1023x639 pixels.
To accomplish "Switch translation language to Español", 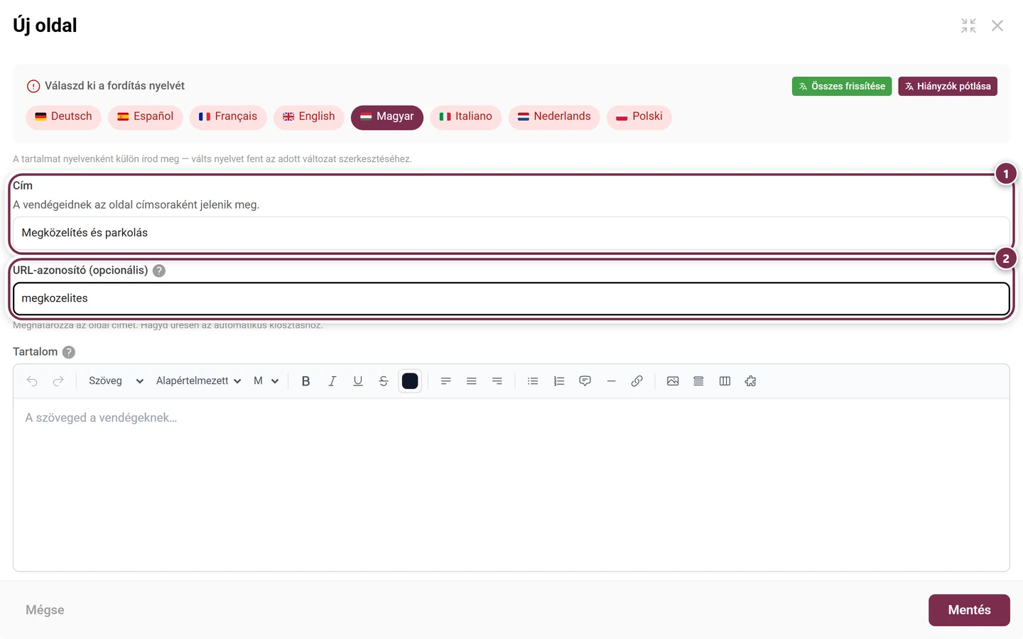I will [x=146, y=116].
